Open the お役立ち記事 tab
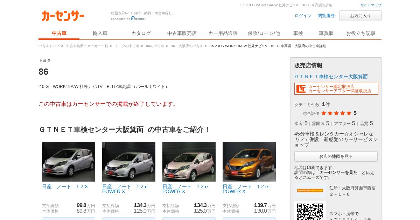This screenshot has height=220, width=420. click(361, 34)
